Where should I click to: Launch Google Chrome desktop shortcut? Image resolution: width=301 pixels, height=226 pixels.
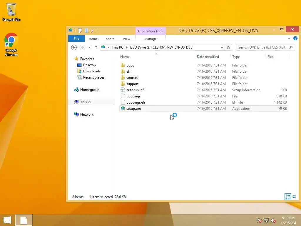11,45
